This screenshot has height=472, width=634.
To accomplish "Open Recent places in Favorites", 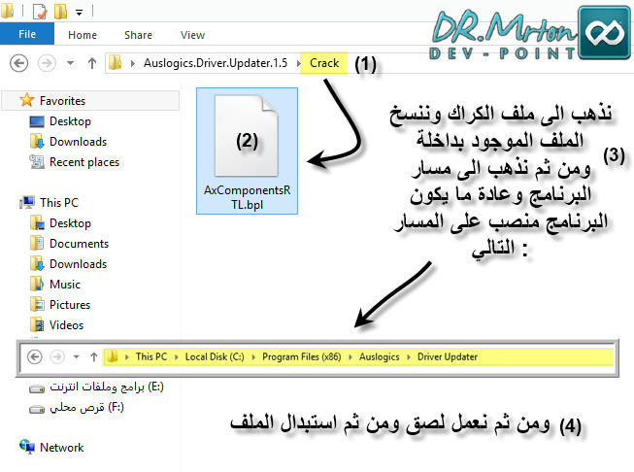I will (84, 162).
